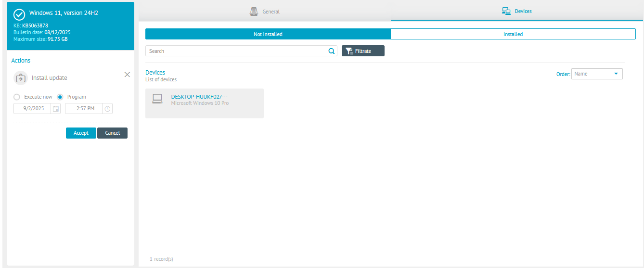The image size is (644, 268).
Task: Click the Filtrate button
Action: click(x=363, y=51)
